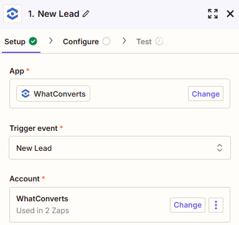Edit step name with pencil icon
The width and height of the screenshot is (239, 225).
tap(86, 14)
